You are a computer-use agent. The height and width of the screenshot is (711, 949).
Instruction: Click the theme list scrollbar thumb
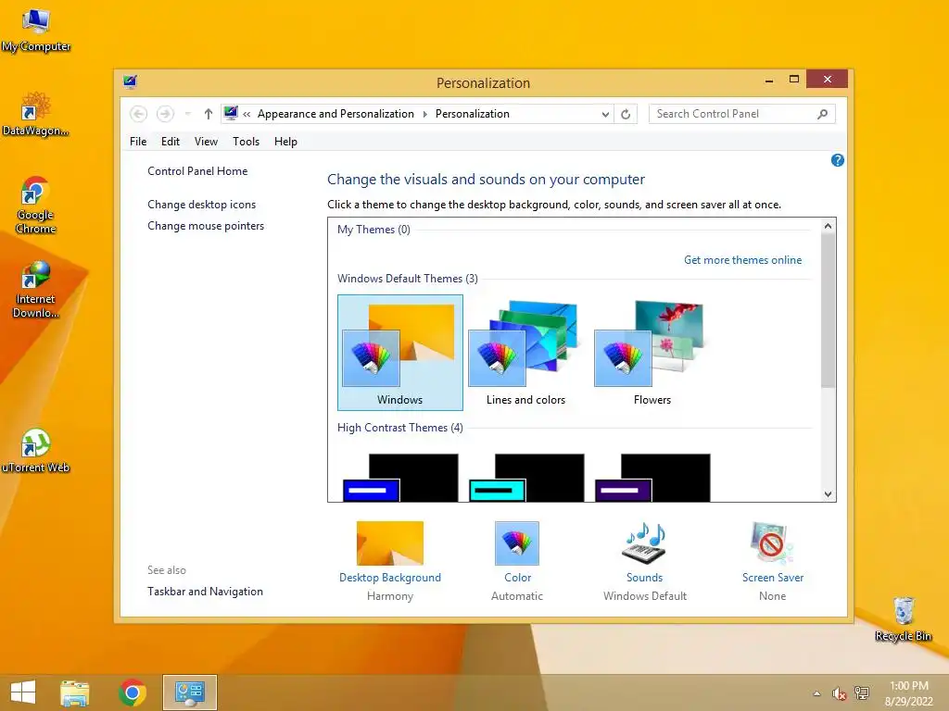[x=828, y=310]
